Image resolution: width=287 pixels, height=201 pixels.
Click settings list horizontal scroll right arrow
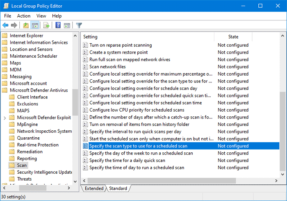[276, 181]
